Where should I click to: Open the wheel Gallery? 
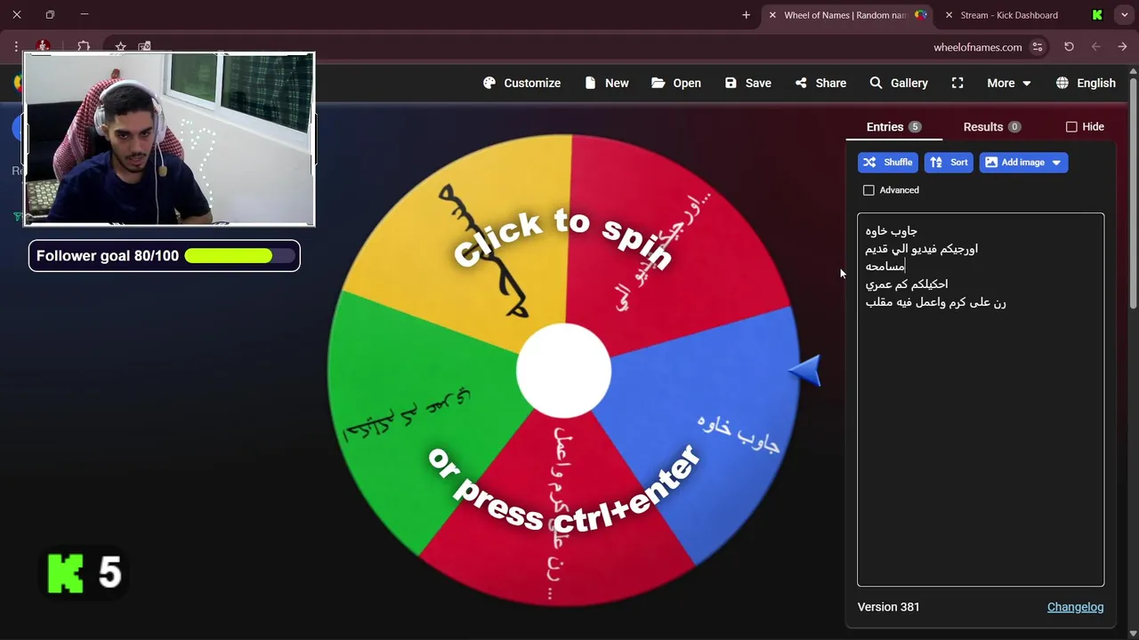[899, 83]
